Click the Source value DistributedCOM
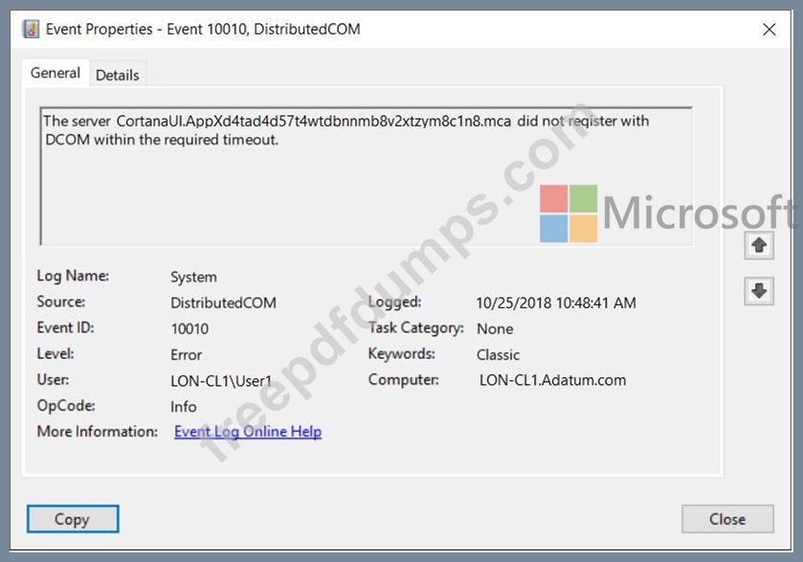The height and width of the screenshot is (562, 803). pos(223,303)
